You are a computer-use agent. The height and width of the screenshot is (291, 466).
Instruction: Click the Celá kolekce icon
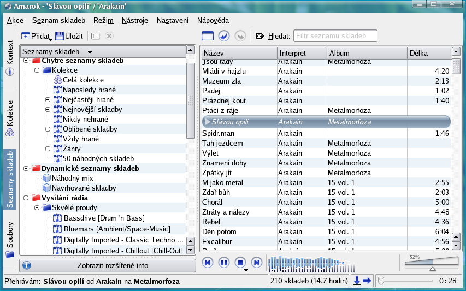[58, 80]
